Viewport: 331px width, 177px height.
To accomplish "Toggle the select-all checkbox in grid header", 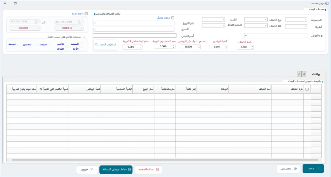I will coord(307,89).
